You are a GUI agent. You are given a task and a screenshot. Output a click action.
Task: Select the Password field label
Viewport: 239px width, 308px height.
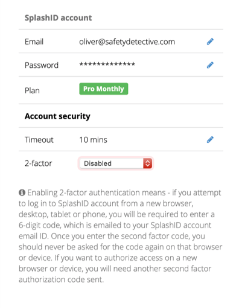point(42,65)
